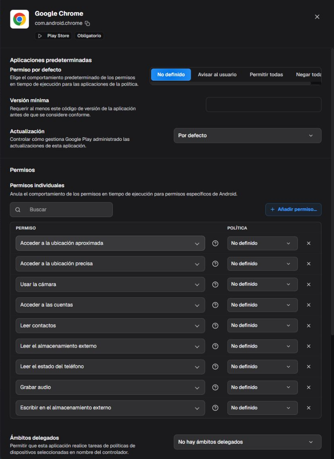The width and height of the screenshot is (334, 459).
Task: Open the Actualización Por defecto dropdown
Action: coord(248,136)
